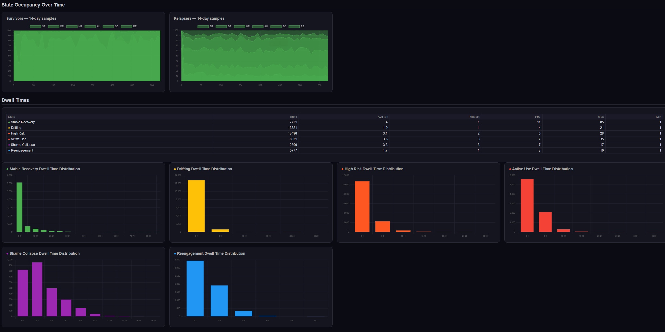Click tallest green bar in Stable Recovery distribution
The image size is (665, 332).
[19, 207]
